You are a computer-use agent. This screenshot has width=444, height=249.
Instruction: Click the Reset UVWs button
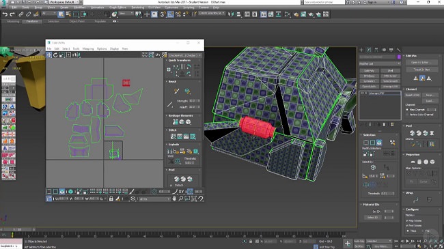(x=413, y=95)
